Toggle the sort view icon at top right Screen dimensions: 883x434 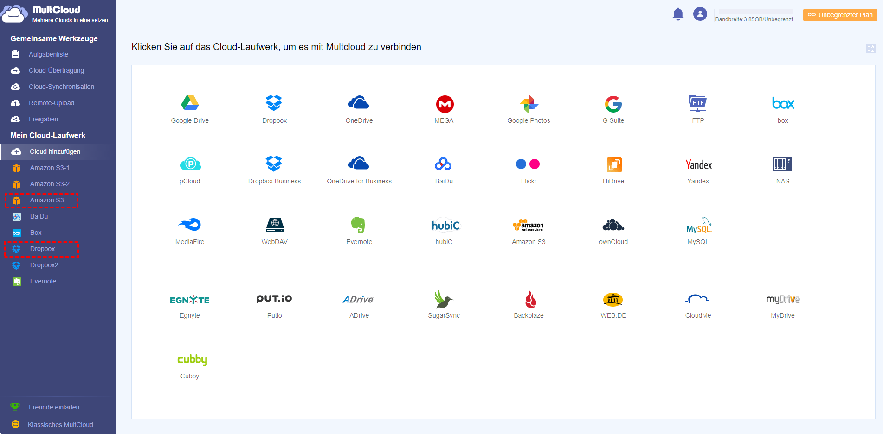[x=871, y=48]
